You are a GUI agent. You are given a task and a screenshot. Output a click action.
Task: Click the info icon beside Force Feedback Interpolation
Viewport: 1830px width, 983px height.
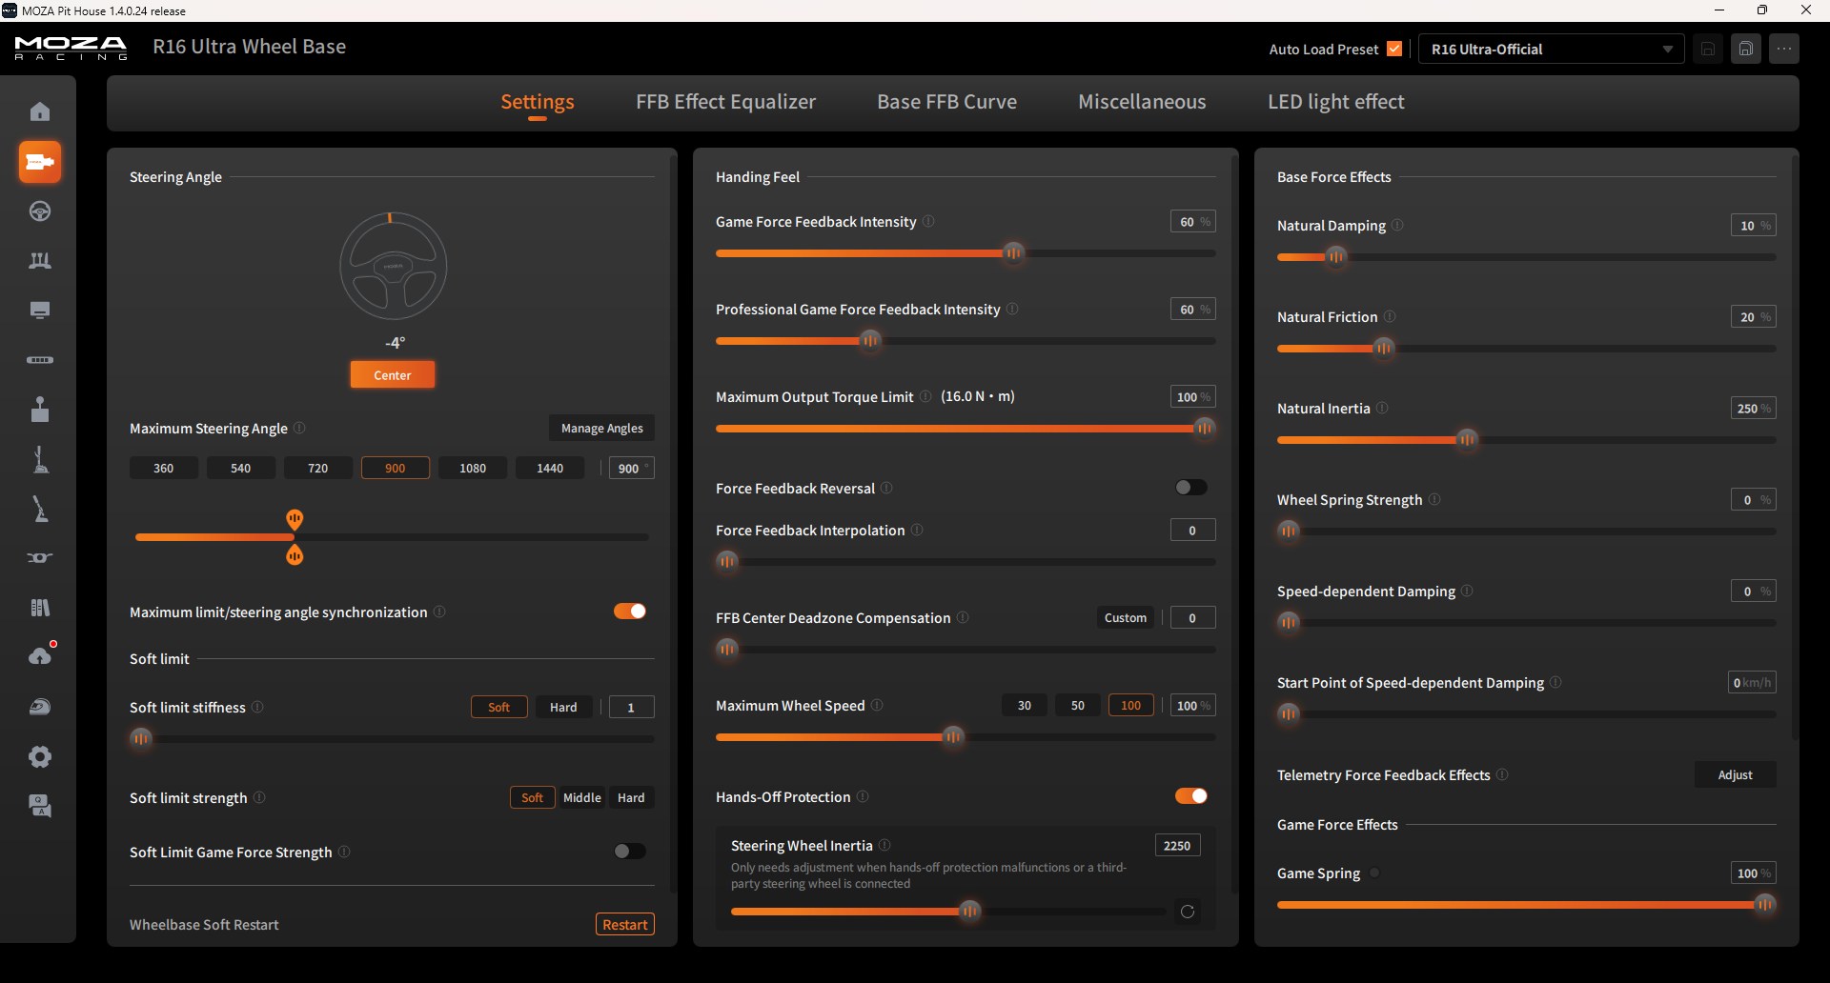click(917, 530)
